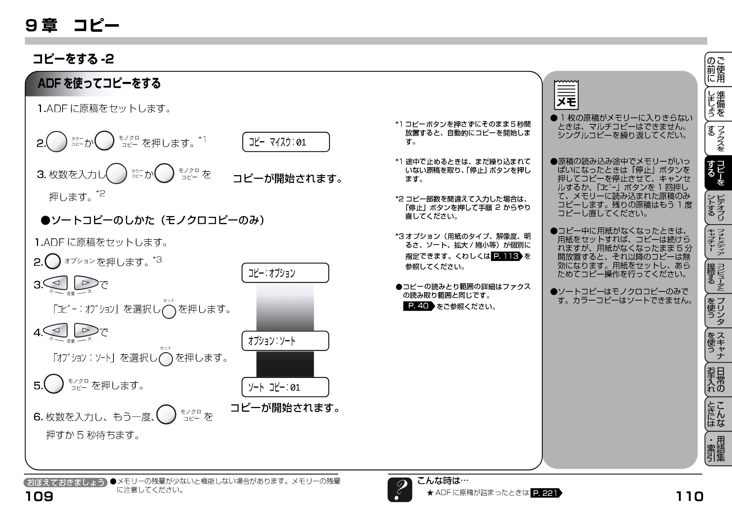Follow the P. 113 page reference
Screen dimensions: 732x517
[507, 256]
